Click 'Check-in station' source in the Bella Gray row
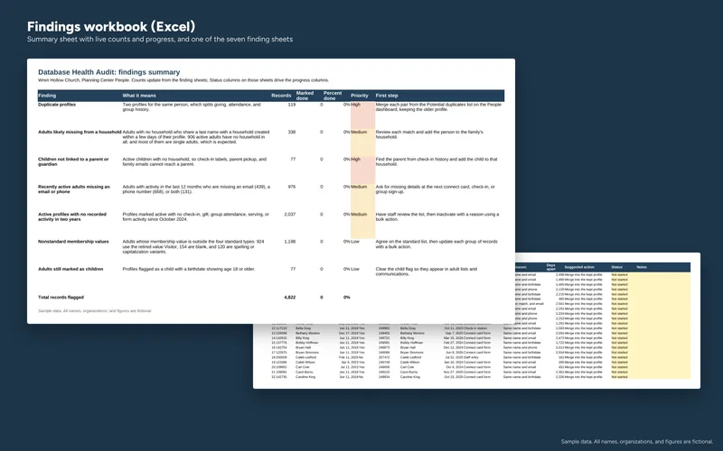This screenshot has height=451, width=723. pyautogui.click(x=475, y=328)
